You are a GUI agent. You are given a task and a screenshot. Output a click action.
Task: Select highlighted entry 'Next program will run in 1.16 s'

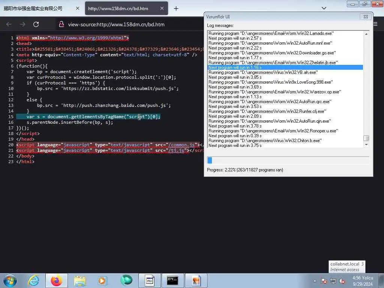coord(285,67)
